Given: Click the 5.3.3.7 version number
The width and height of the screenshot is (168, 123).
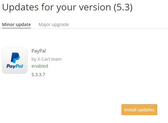Looking at the screenshot, I should click(38, 75).
